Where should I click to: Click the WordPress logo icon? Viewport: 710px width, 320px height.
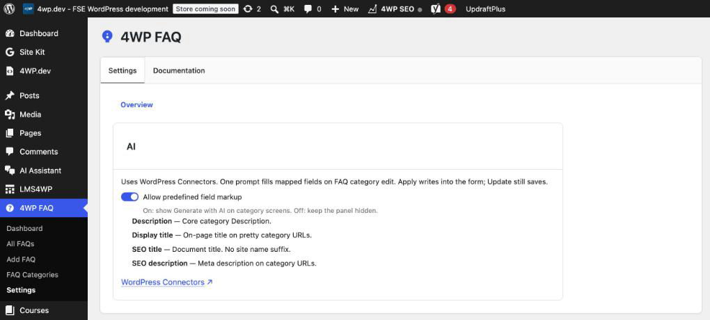point(9,8)
